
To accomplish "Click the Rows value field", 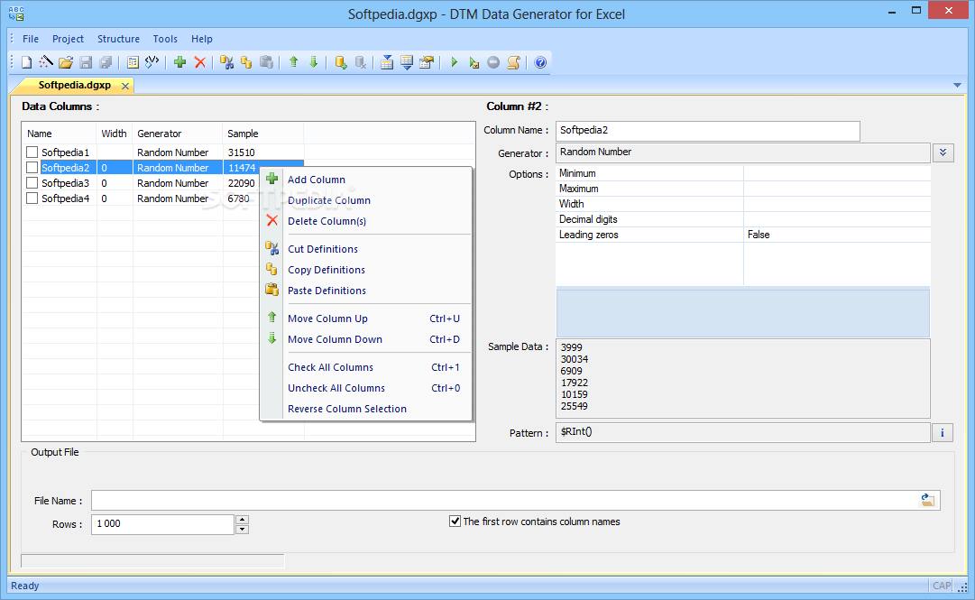I will tap(163, 524).
